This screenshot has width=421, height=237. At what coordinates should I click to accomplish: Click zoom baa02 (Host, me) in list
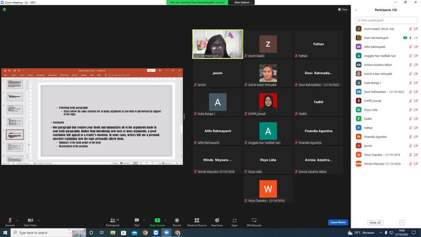[x=386, y=29]
